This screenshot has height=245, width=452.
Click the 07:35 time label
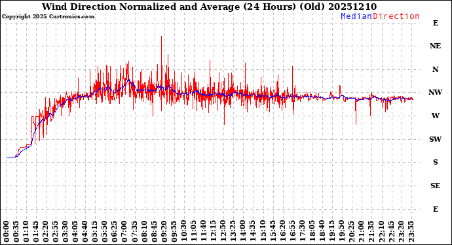[x=135, y=231]
